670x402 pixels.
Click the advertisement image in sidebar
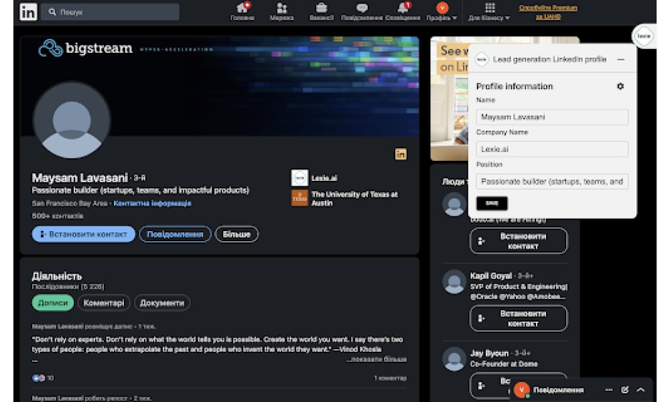tap(450, 99)
